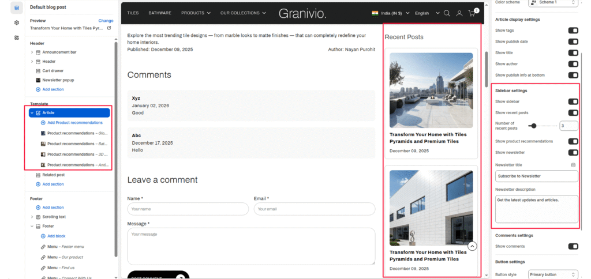Open theme settings gear icon
This screenshot has height=279, width=591.
coord(16,22)
